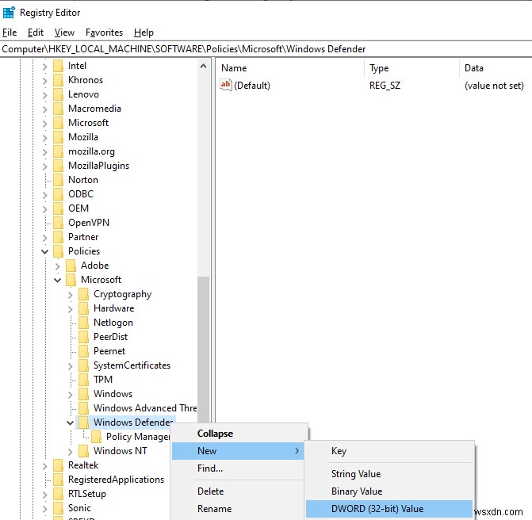
Task: Click the Cryptography folder icon
Action: tap(83, 294)
